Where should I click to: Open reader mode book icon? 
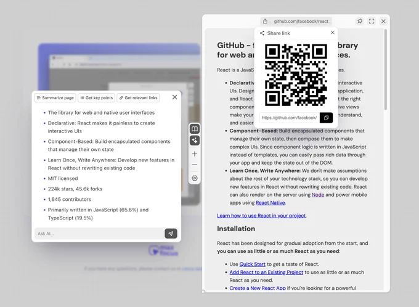point(195,129)
